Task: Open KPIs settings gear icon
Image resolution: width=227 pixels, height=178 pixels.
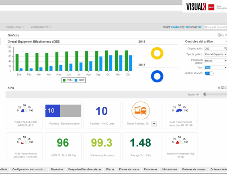Action: coord(219,88)
